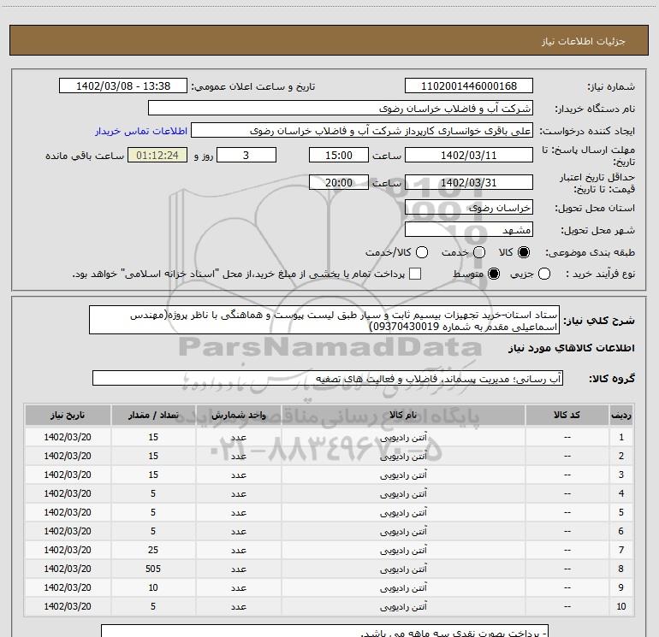
Task: Select the کالا radio button
Action: 524,252
